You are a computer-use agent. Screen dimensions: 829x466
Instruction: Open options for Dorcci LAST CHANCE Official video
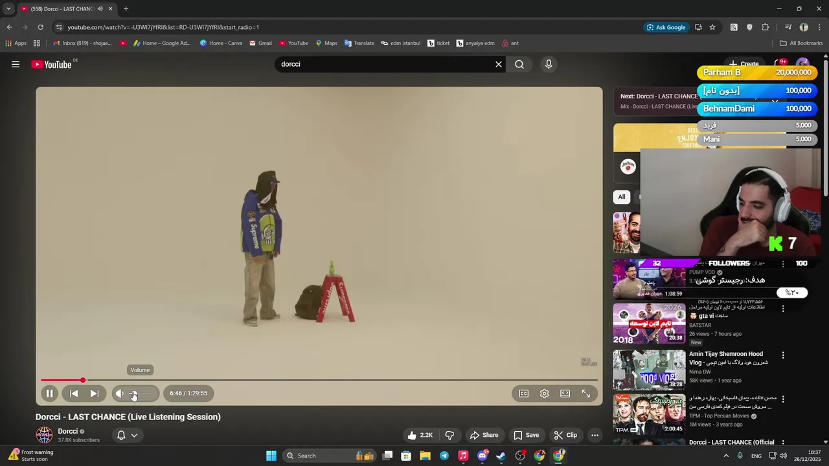point(783,443)
